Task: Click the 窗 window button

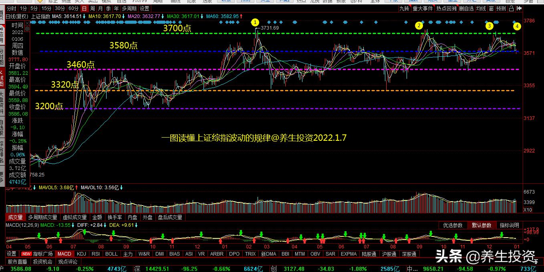Action: coord(491,8)
